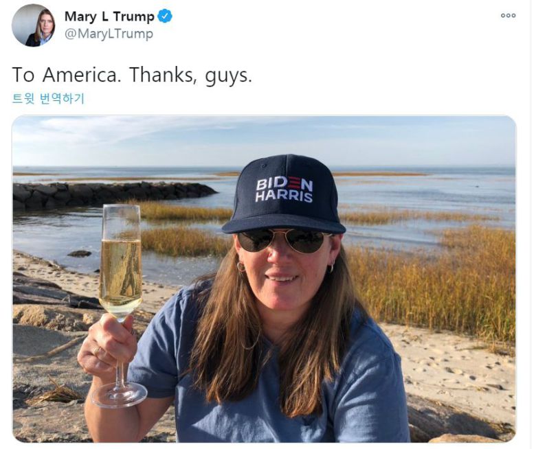Click the display name Mary L Trump
536x449 pixels.
tap(109, 16)
